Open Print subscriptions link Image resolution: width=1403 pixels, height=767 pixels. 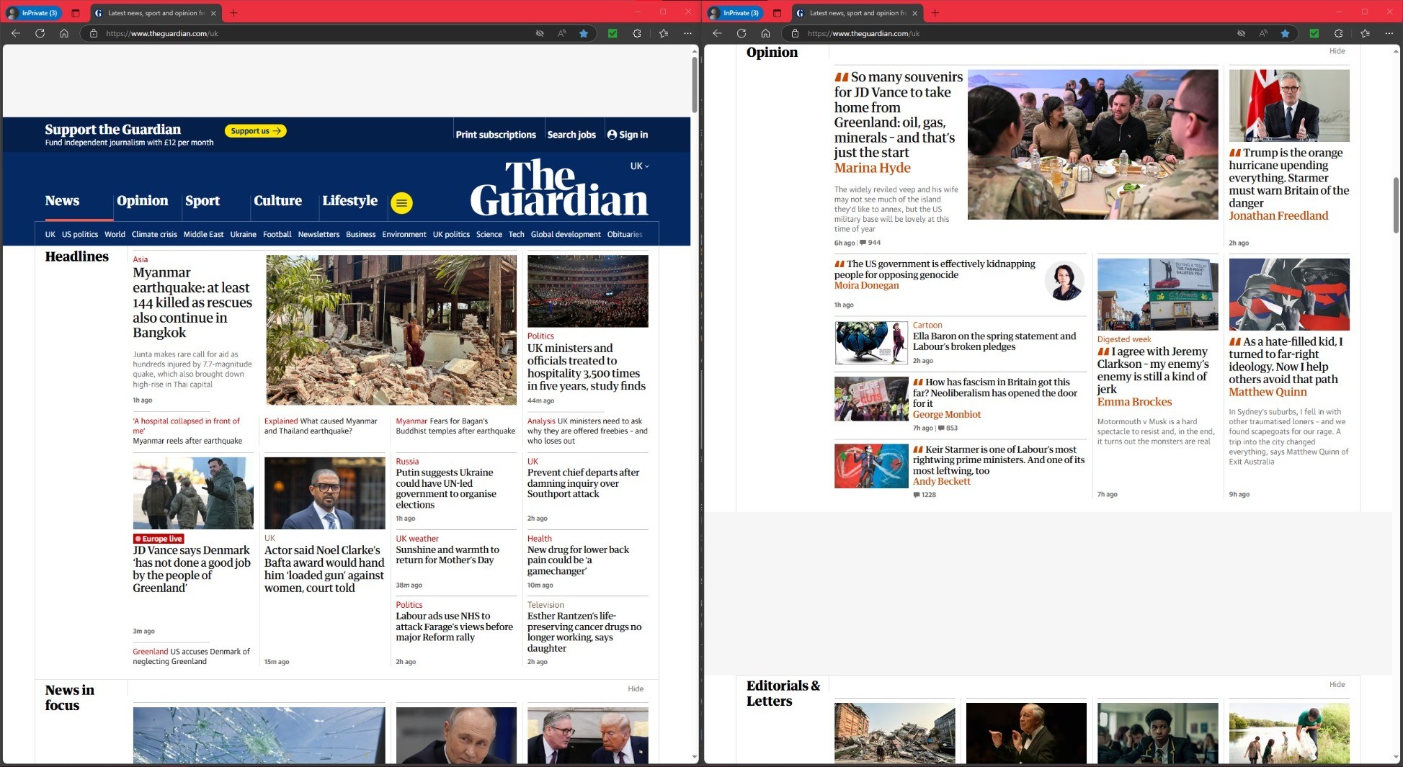pyautogui.click(x=496, y=135)
